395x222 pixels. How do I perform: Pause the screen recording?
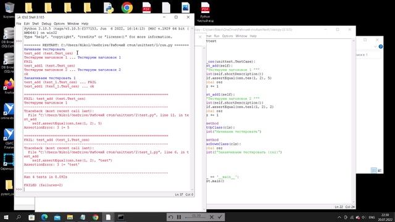(179, 217)
